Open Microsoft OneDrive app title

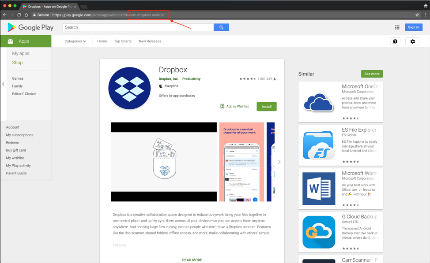[x=360, y=86]
